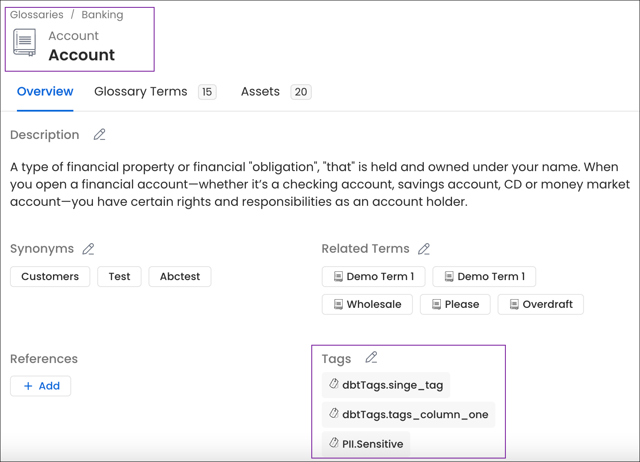
Task: Click the pencil icon beside Description
Action: [x=99, y=135]
